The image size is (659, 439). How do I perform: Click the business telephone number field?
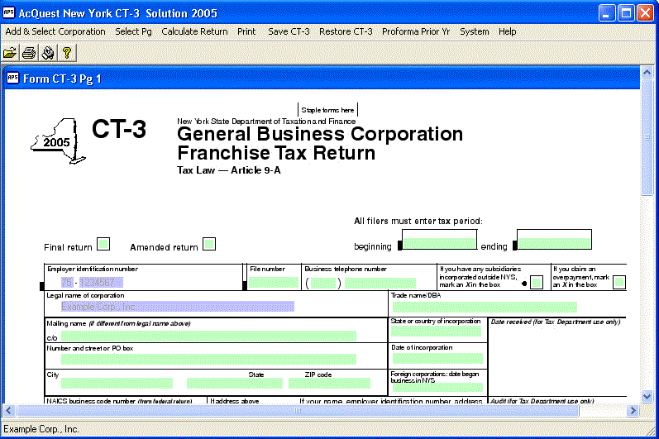(380, 283)
